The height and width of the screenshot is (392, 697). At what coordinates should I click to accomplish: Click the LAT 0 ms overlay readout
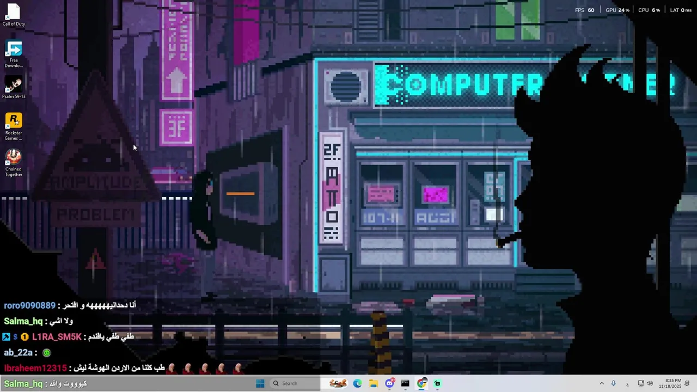click(x=681, y=10)
